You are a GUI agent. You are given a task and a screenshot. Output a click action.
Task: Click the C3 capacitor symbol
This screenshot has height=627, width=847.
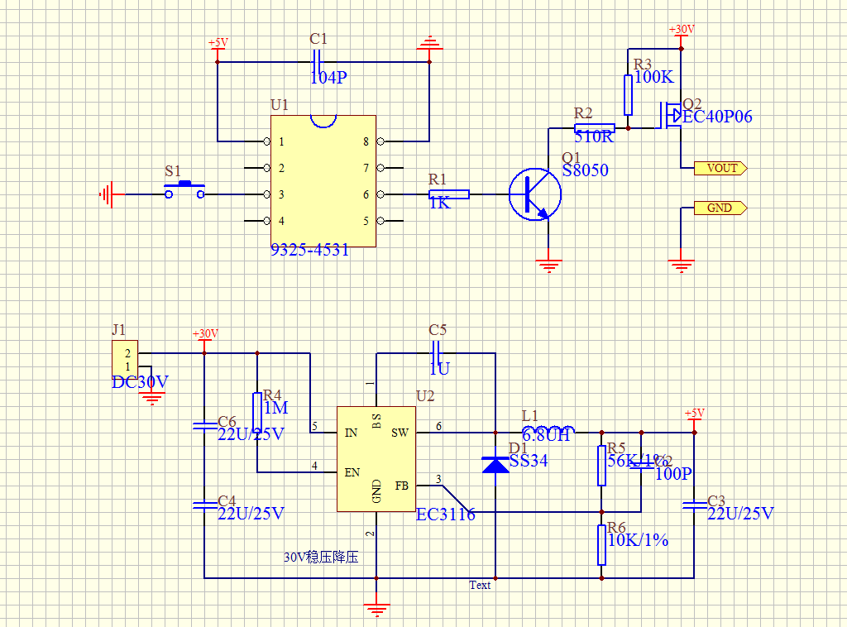[x=694, y=504]
